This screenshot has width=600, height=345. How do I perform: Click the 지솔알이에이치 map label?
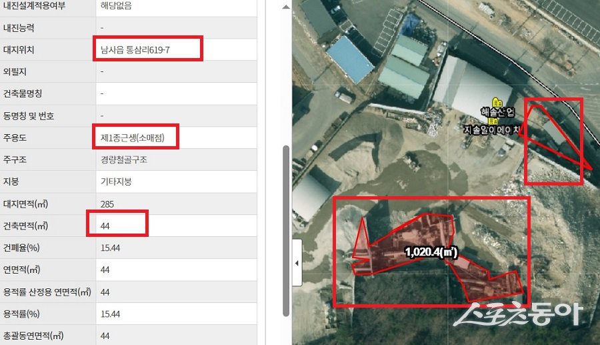(492, 130)
